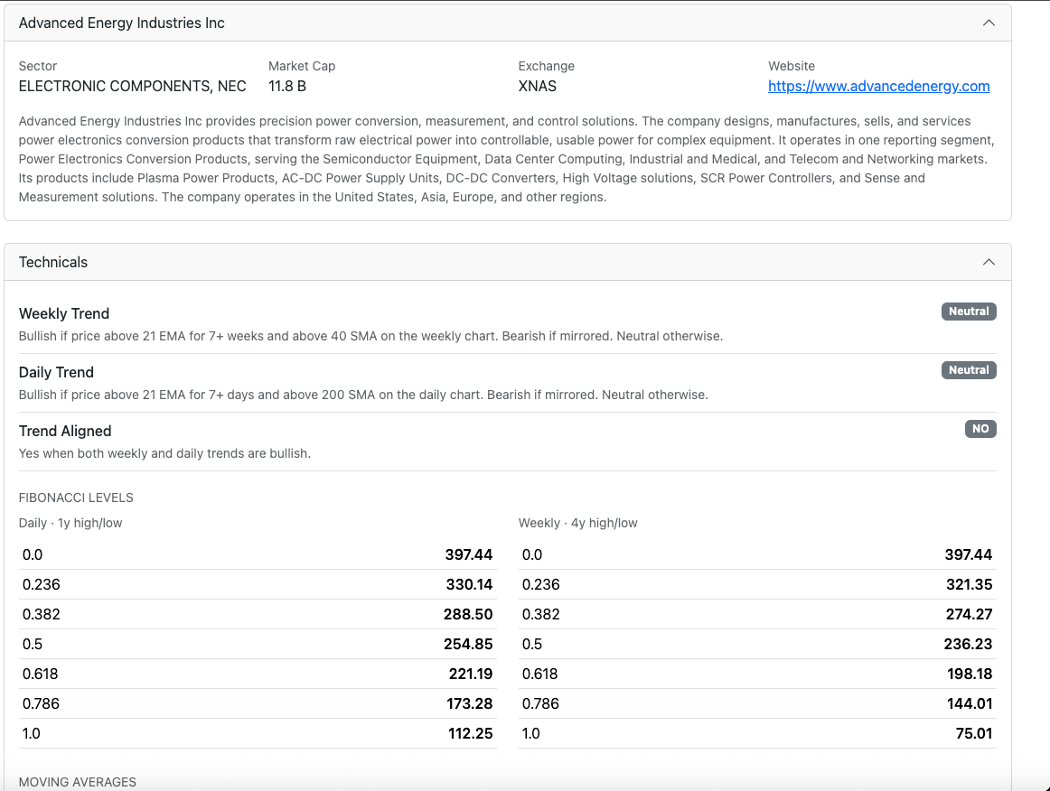Select the daily 0.618 level value 221.19
The height and width of the screenshot is (791, 1050).
pyautogui.click(x=471, y=674)
